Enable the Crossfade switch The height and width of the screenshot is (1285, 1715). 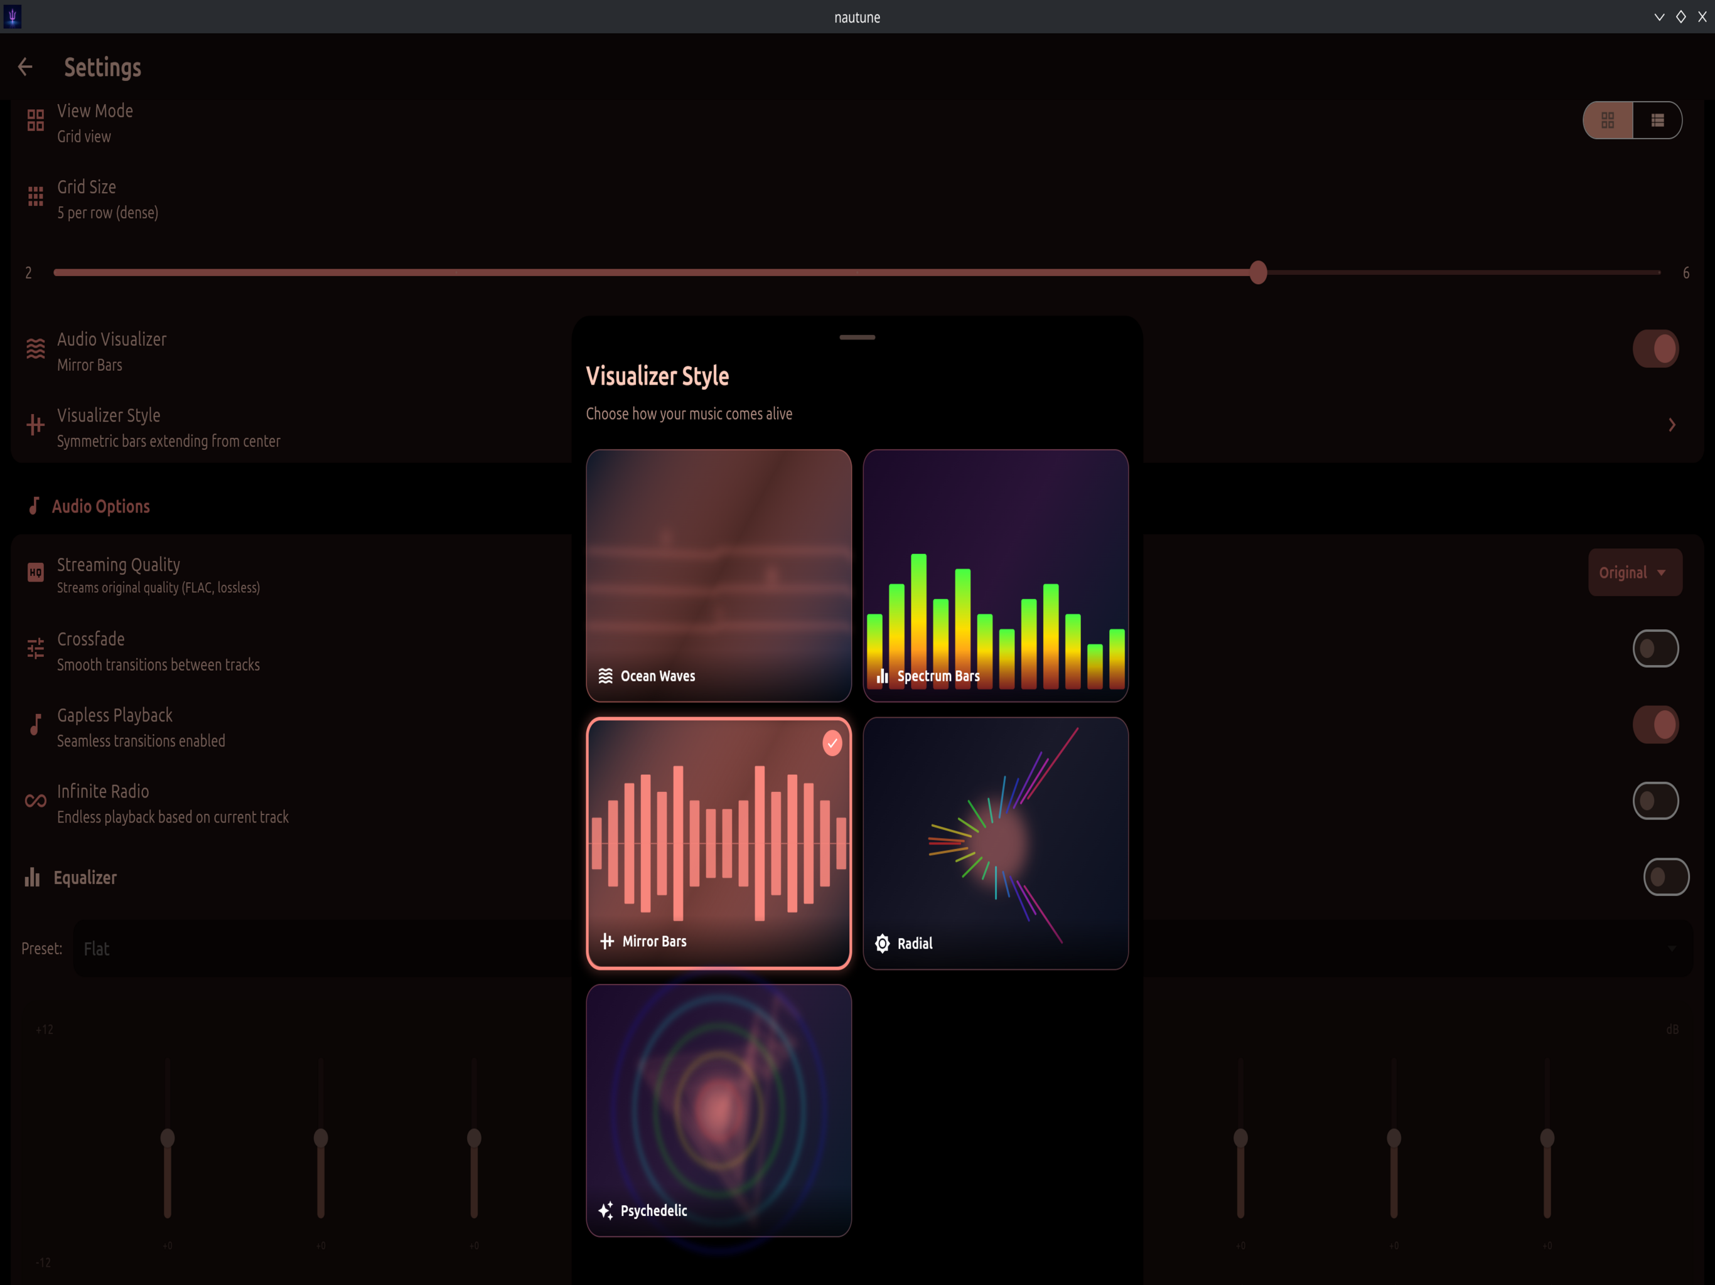1656,649
